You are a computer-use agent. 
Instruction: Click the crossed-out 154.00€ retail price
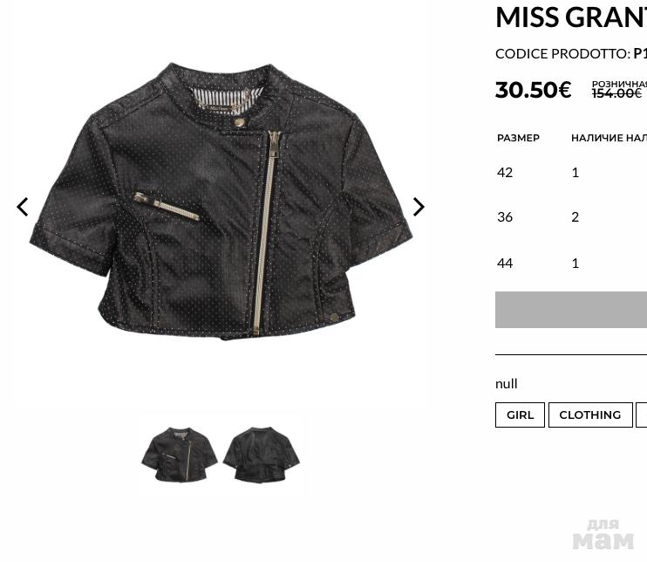coord(616,93)
